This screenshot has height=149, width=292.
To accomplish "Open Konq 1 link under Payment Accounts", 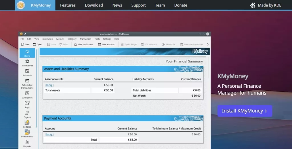I will (x=50, y=134).
